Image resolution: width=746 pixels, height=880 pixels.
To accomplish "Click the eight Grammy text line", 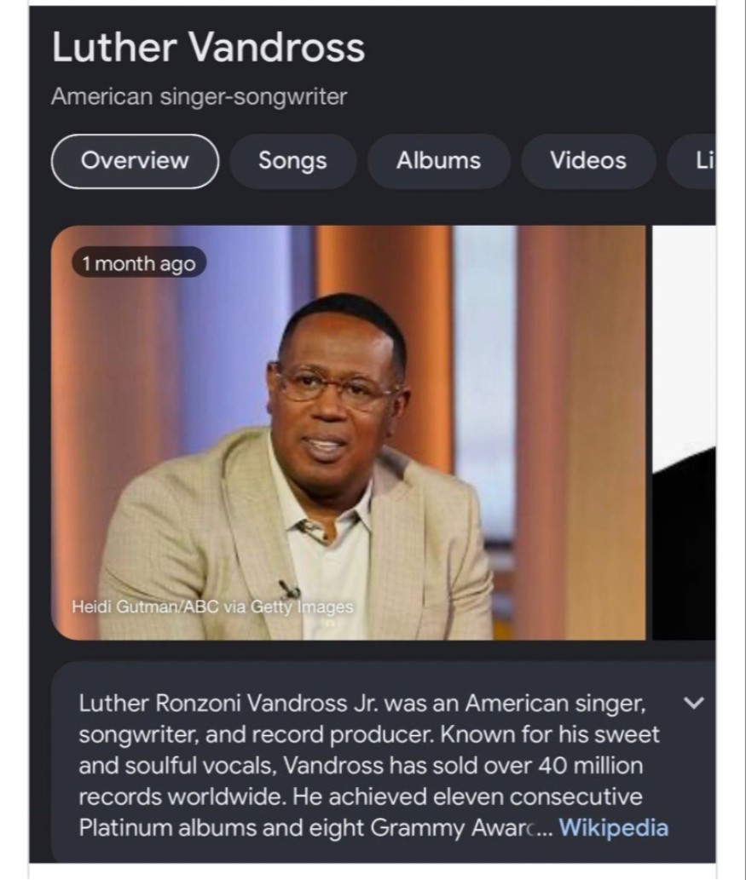I will (317, 828).
